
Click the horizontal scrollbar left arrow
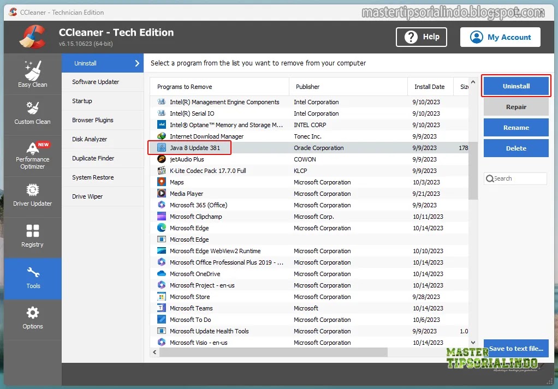(x=155, y=352)
